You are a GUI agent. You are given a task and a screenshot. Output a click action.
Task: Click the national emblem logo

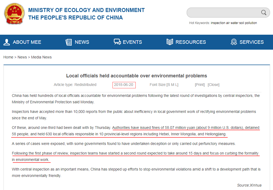point(14,14)
